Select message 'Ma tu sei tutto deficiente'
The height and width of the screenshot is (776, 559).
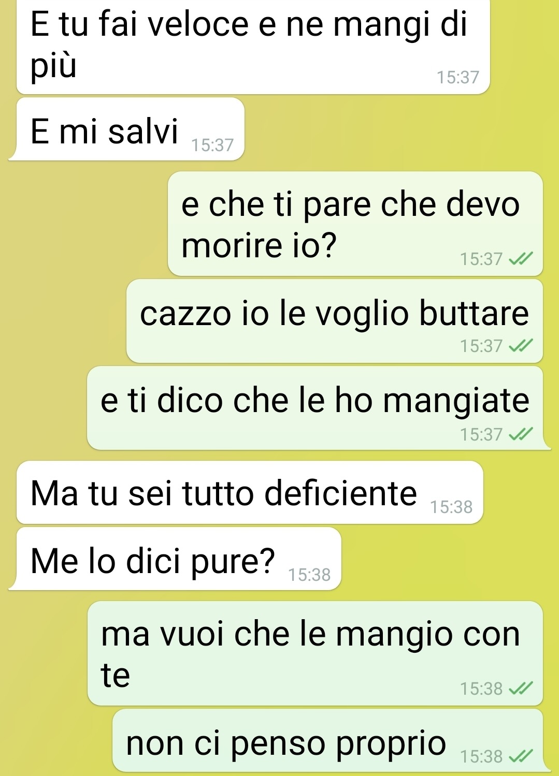[250, 492]
